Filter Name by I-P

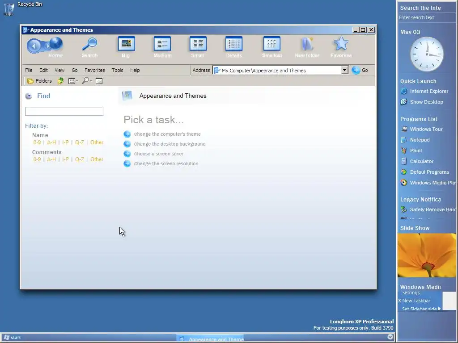click(x=65, y=142)
